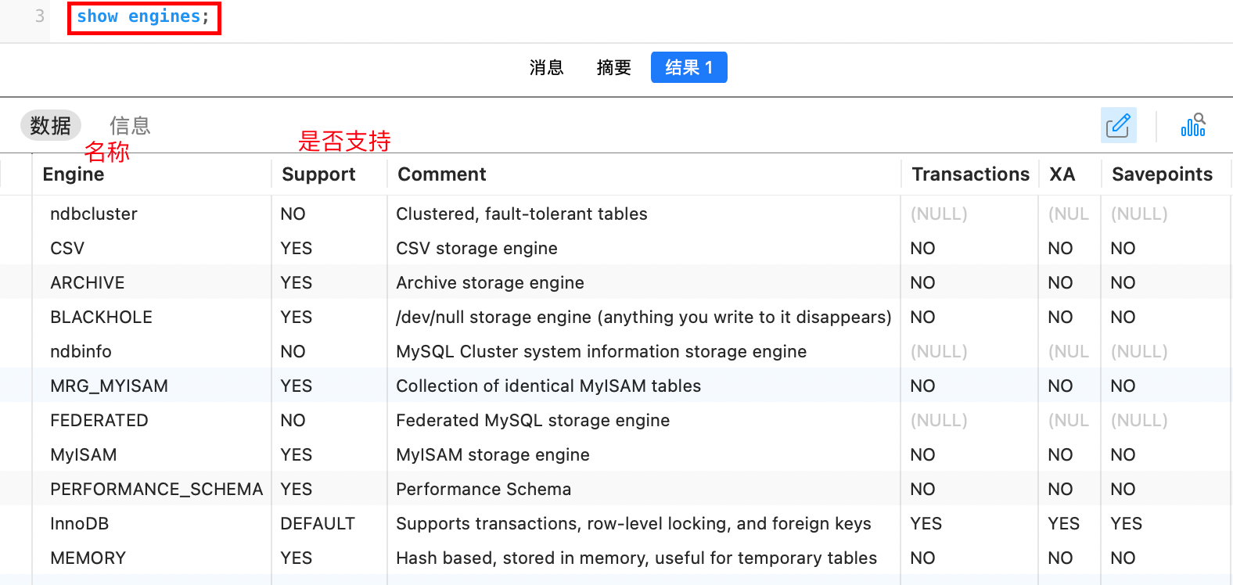Select the MEMORY engine cell
Screen dimensions: 1233x585
click(88, 558)
